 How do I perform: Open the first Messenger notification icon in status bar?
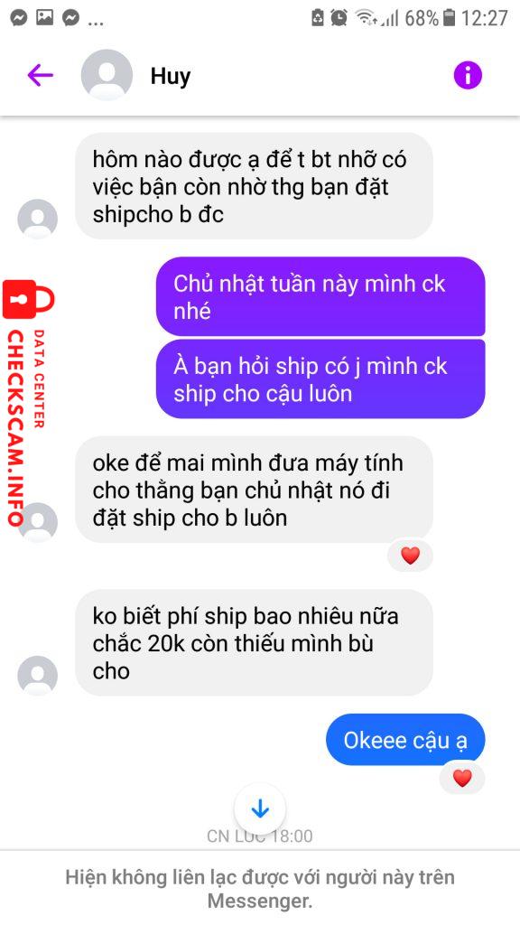(x=19, y=18)
